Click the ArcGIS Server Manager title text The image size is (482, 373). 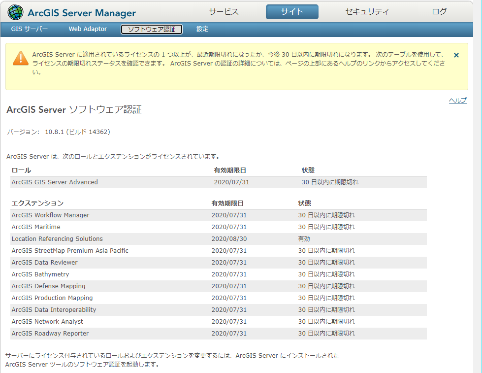pos(81,13)
